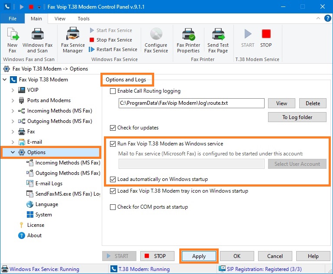This screenshot has height=274, width=333.
Task: Expand the VOIP tree node
Action: [13, 90]
